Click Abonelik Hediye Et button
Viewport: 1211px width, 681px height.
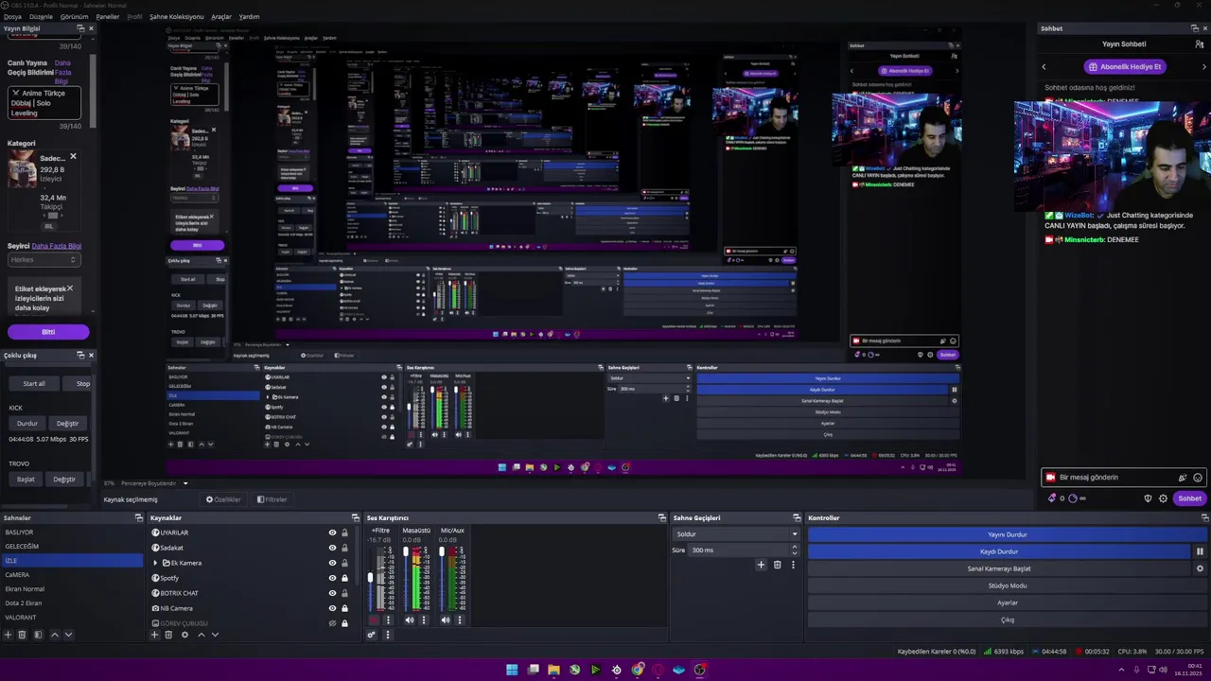tap(1124, 67)
